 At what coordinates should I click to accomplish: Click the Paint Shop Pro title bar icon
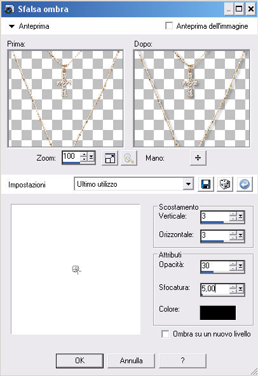[x=10, y=9]
